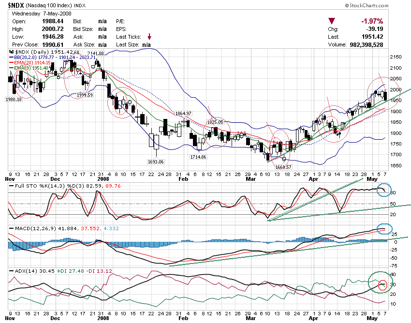This screenshot has width=411, height=323.
Task: Click the 50 level on the stochastic axis
Action: click(x=393, y=204)
